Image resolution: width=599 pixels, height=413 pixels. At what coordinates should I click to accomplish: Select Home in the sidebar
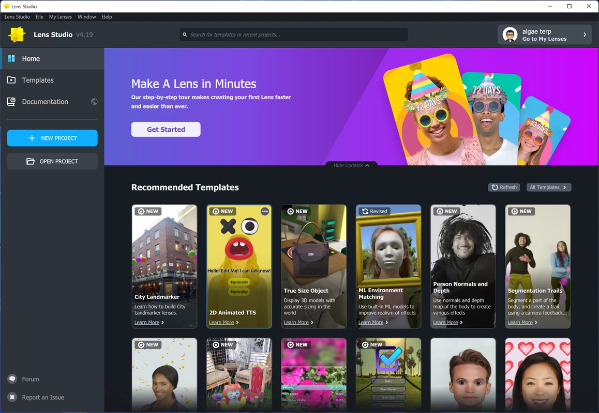click(x=52, y=58)
